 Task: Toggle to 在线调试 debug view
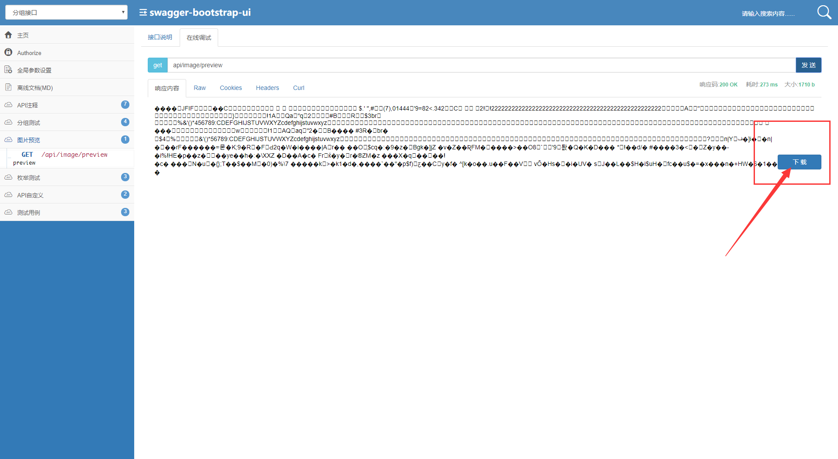pos(198,37)
